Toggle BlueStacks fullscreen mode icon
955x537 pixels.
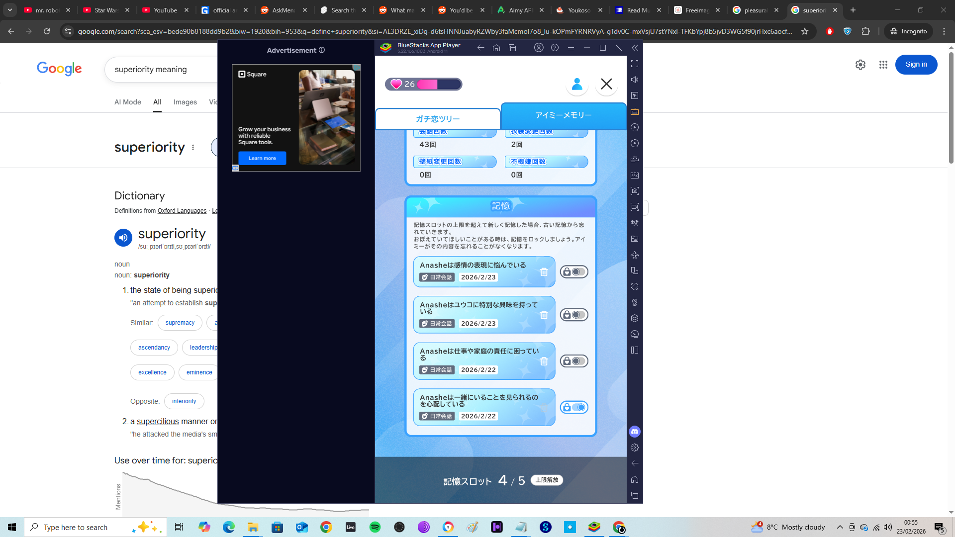click(x=635, y=64)
